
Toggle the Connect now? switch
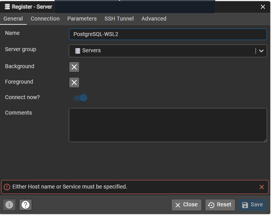click(80, 98)
